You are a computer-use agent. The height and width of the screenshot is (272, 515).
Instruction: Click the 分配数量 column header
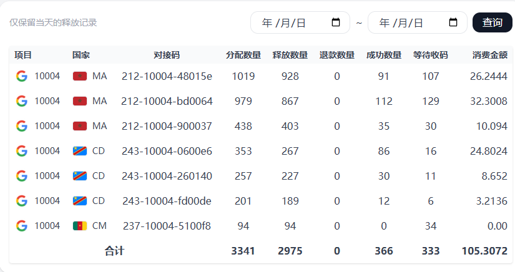click(x=243, y=55)
